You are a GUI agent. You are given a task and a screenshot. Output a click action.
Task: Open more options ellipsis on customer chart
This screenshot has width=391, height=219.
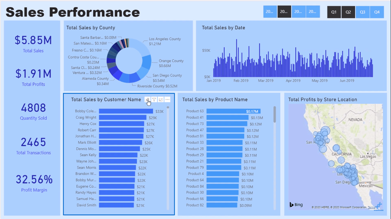(168, 100)
